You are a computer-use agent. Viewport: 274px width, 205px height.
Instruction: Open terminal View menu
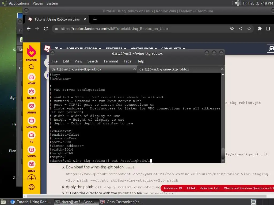pyautogui.click(x=78, y=61)
